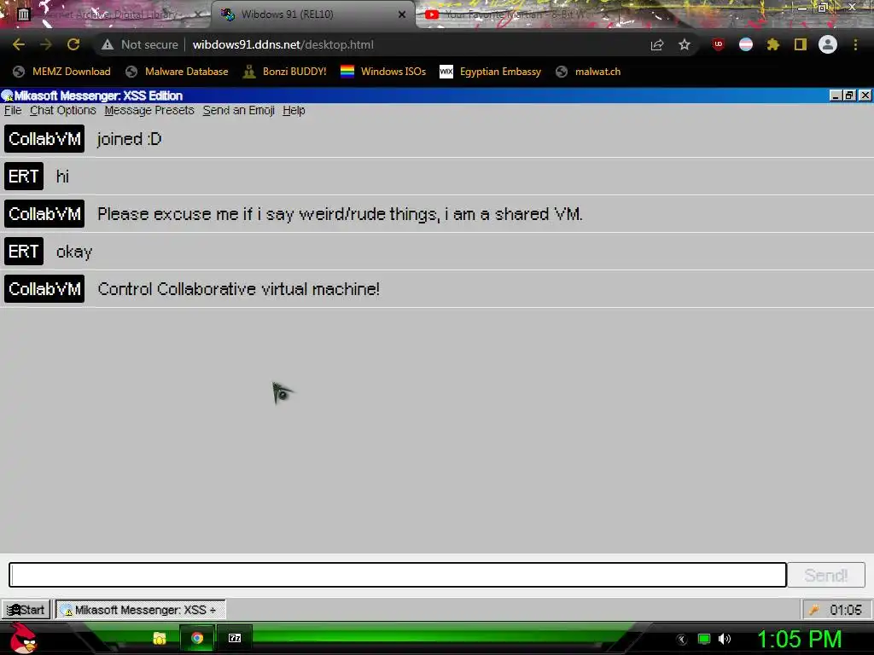This screenshot has width=874, height=655.
Task: Open the Message Presets menu
Action: [149, 110]
